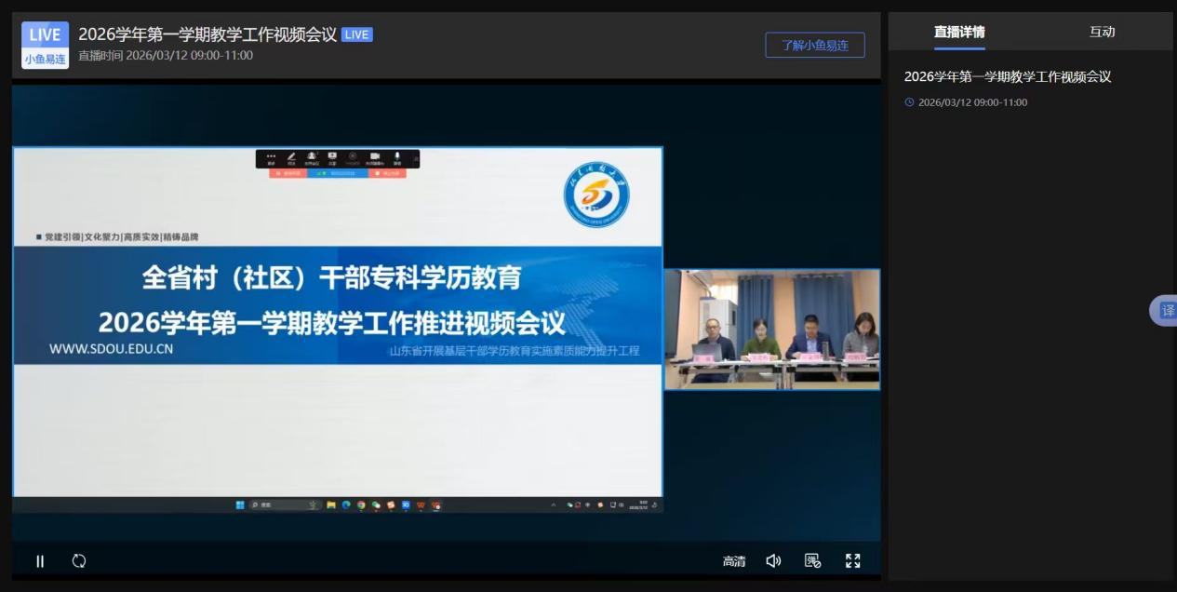Viewport: 1177px width, 592px height.
Task: Click the WWW.SDOU.EDU.CN link on slide
Action: (112, 349)
